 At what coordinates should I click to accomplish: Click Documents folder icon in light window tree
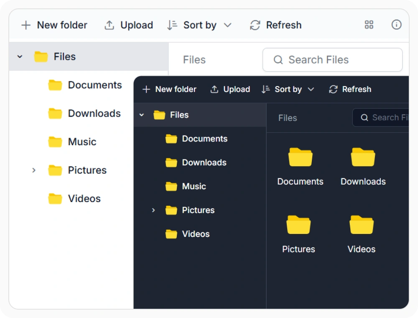tap(55, 85)
